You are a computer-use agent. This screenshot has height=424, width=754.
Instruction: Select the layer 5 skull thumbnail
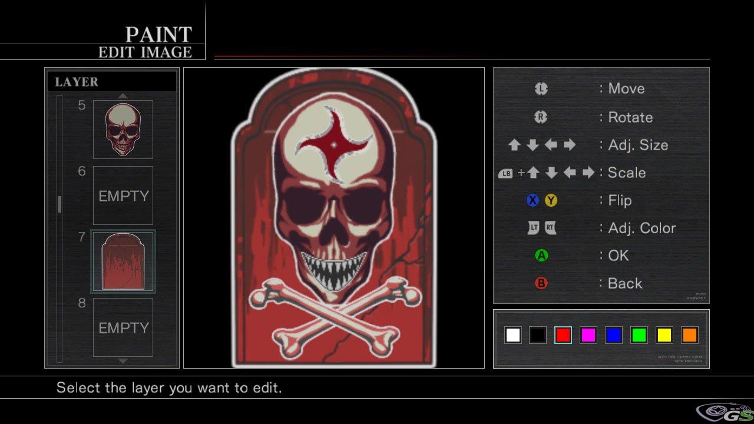click(123, 130)
